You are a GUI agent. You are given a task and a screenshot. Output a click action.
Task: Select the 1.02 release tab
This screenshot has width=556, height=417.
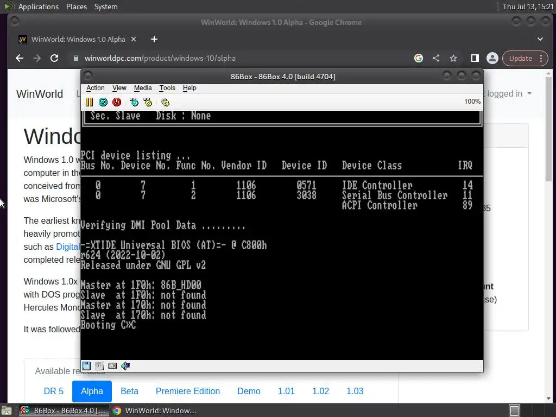point(320,391)
